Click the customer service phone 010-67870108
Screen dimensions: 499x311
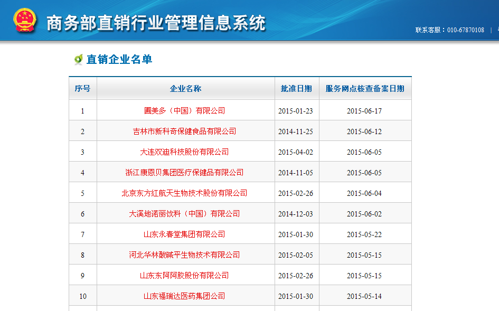tap(466, 30)
